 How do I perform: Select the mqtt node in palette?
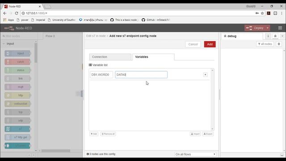(17, 87)
